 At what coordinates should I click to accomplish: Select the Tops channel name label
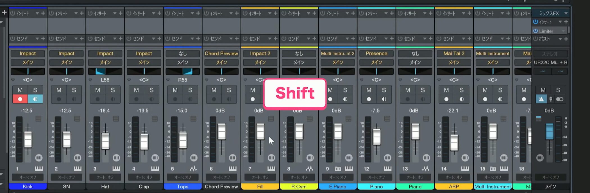coord(183,187)
